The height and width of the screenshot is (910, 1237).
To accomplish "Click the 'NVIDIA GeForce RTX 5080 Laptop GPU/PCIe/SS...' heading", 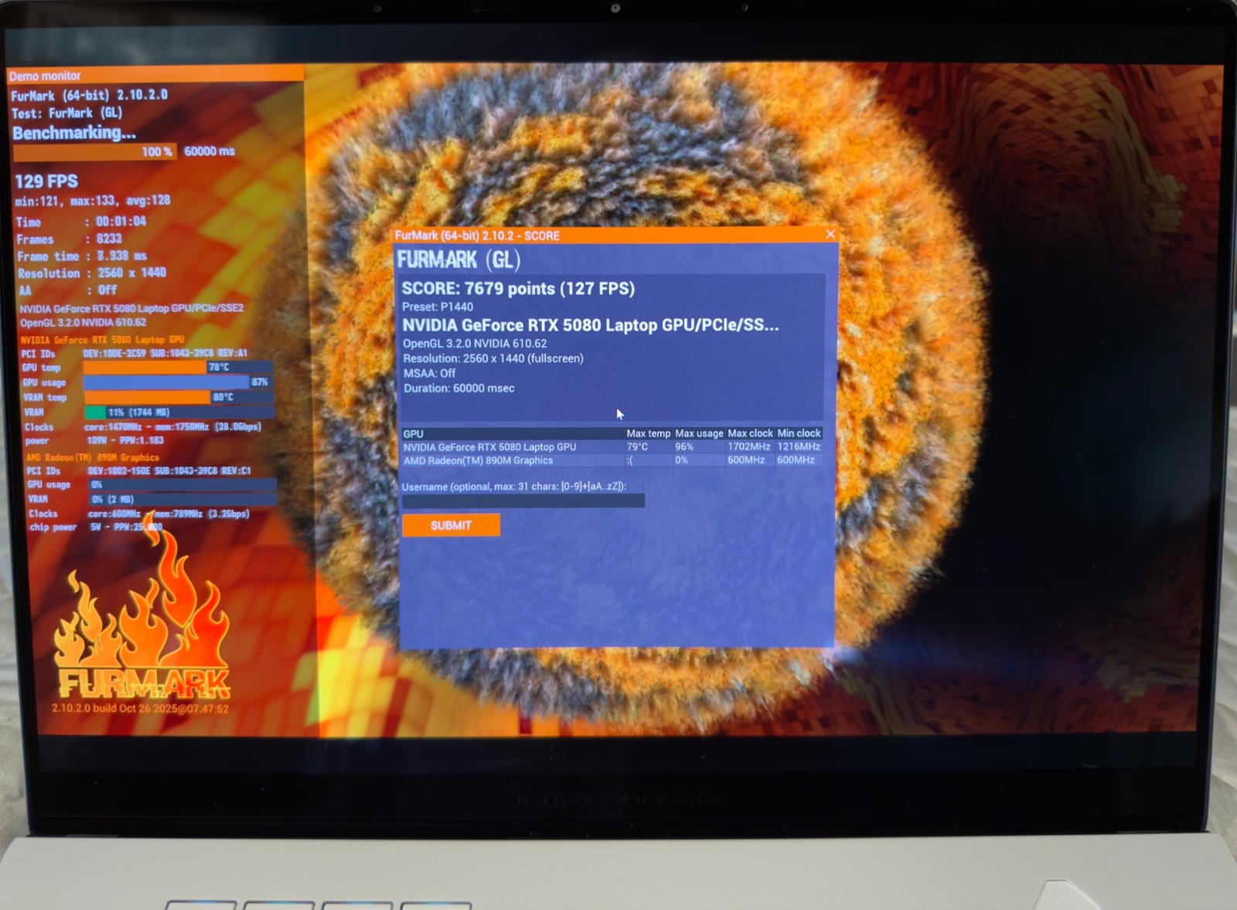I will [x=591, y=325].
